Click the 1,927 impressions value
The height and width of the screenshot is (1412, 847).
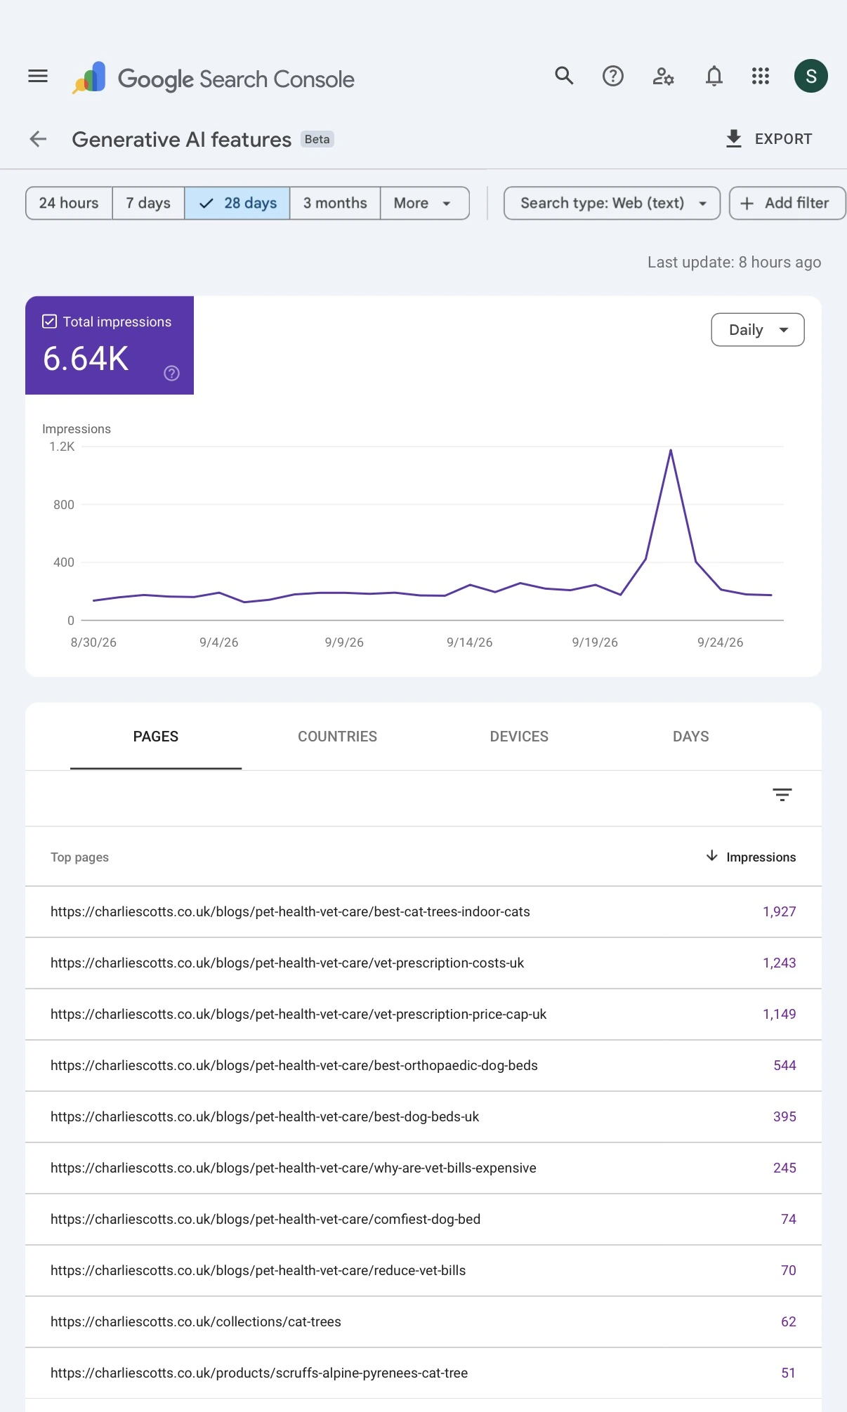coord(780,911)
